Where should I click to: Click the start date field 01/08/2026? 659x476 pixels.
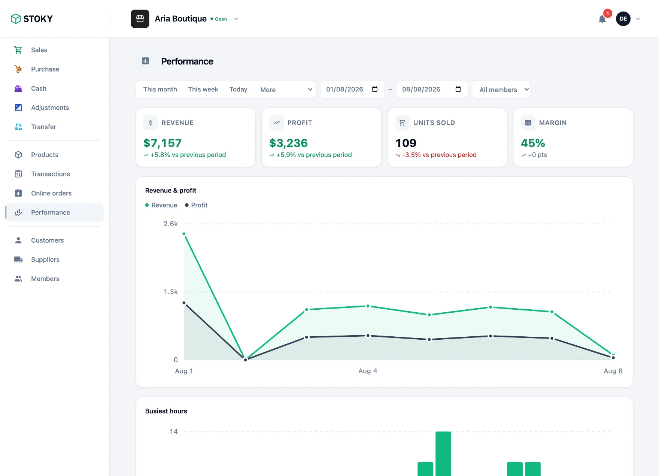352,89
